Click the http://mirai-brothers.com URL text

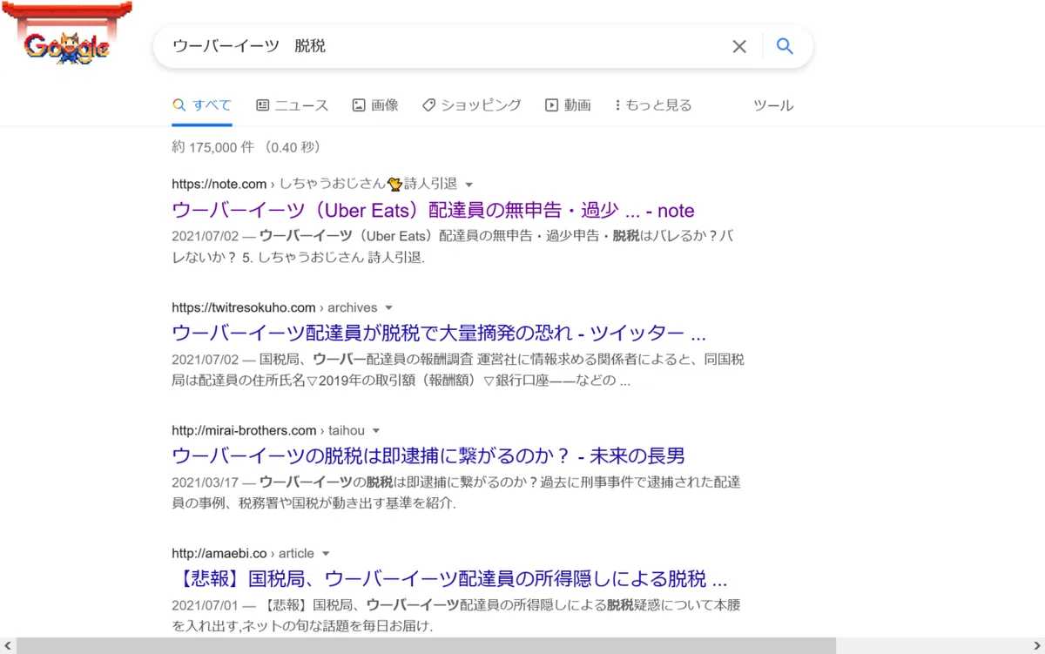tap(244, 430)
